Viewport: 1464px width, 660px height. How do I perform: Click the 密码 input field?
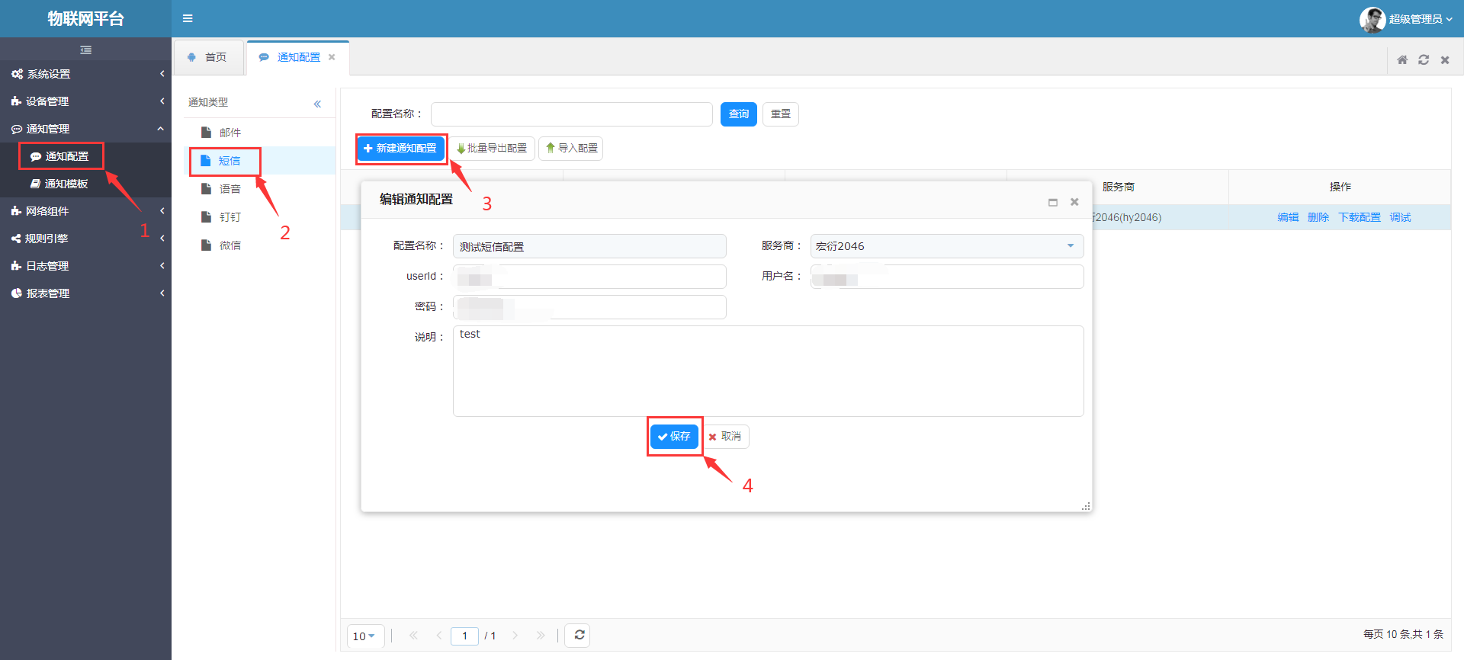point(589,307)
